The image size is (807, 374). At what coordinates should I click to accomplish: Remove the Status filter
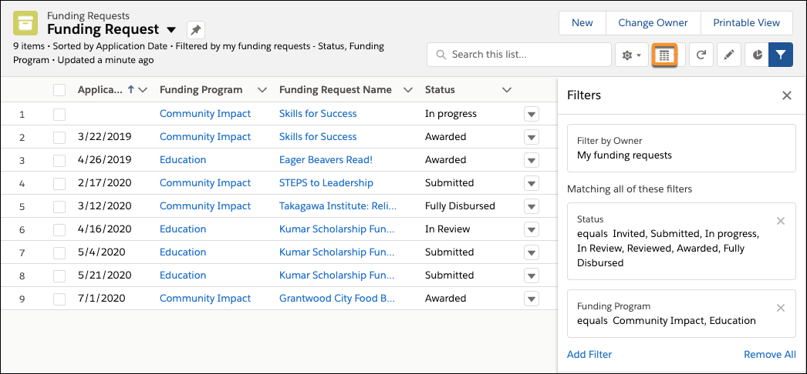point(780,221)
